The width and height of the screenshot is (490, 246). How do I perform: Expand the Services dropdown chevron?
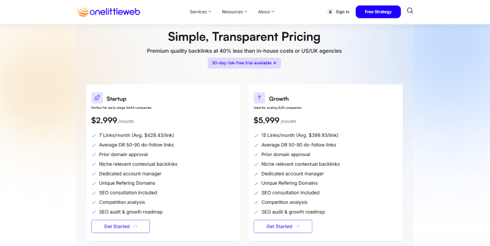tap(209, 12)
